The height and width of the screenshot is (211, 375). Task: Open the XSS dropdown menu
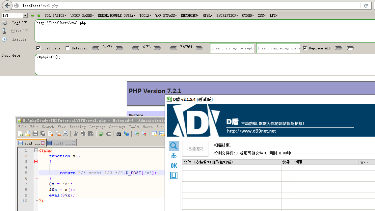(x=262, y=15)
